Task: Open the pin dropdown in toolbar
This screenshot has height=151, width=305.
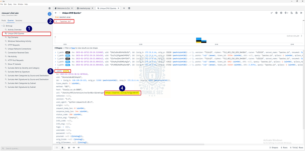Action: coord(286,13)
